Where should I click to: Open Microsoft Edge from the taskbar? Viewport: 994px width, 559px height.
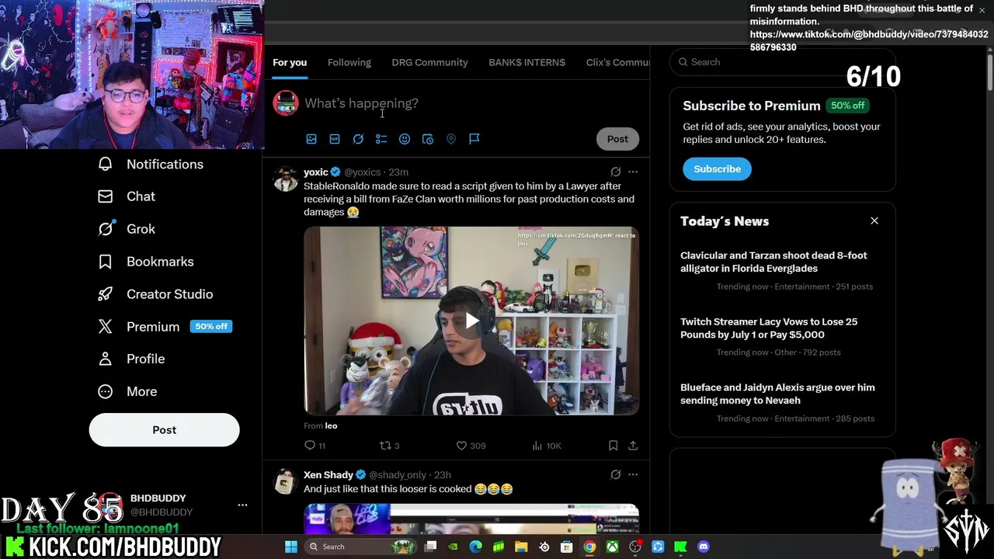[476, 547]
